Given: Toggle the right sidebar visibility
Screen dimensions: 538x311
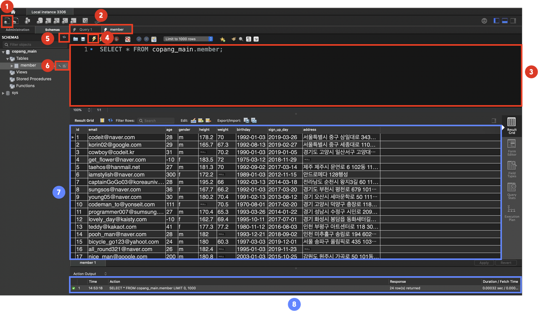Looking at the screenshot, I should coord(513,21).
